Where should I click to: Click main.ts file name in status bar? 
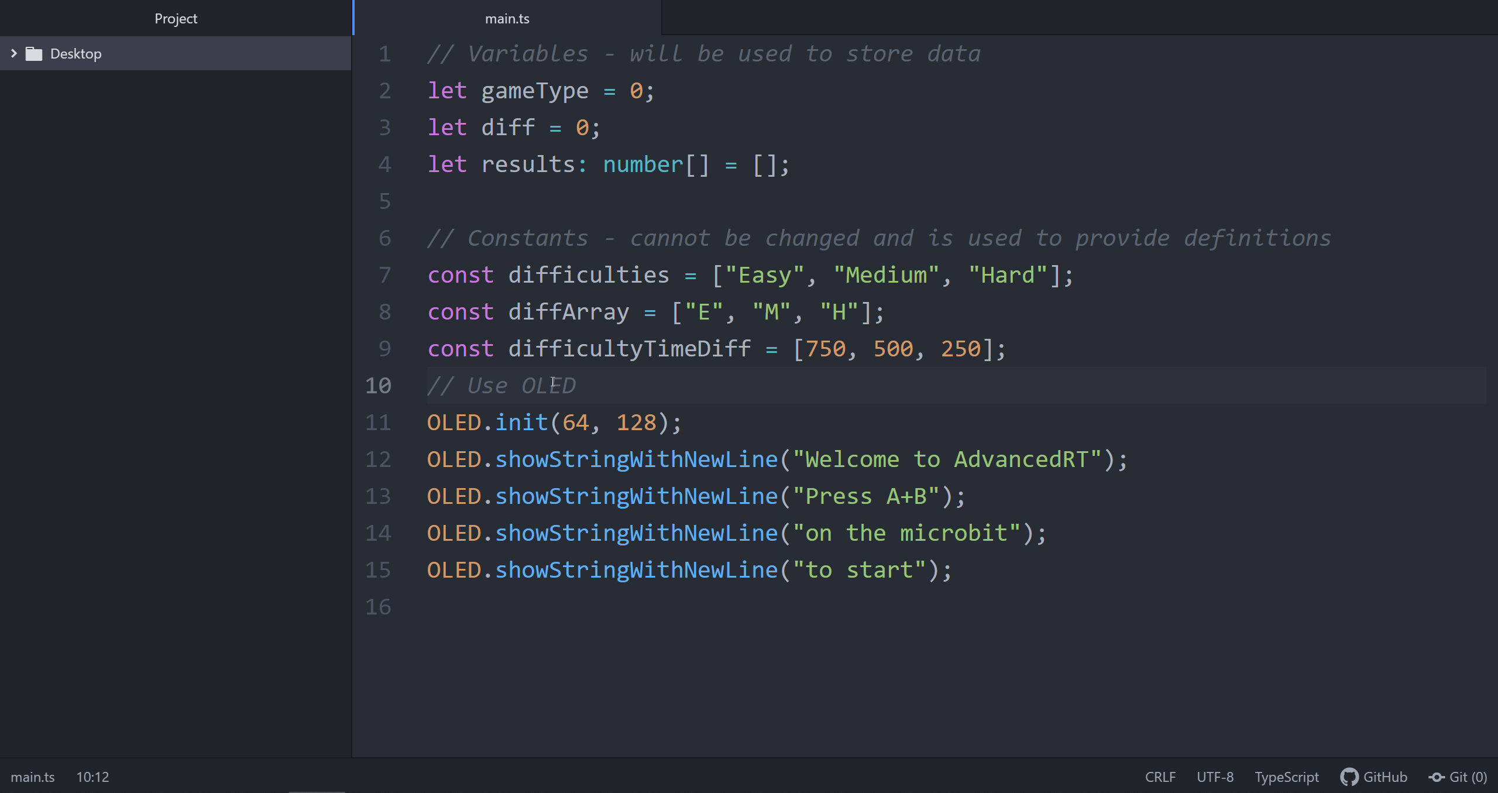pyautogui.click(x=32, y=777)
